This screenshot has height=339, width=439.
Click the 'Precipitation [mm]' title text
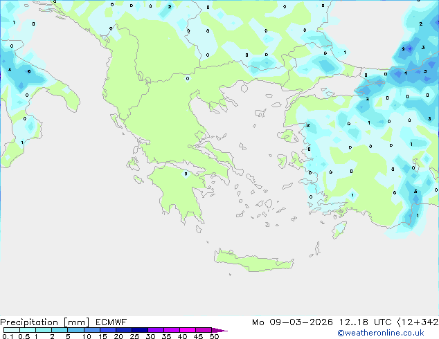coord(44,322)
